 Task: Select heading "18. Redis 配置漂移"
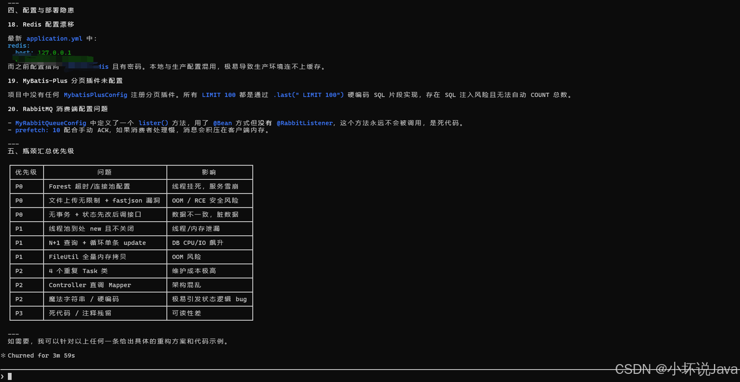(x=41, y=24)
